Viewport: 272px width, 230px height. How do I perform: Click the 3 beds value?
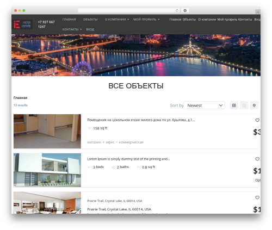click(x=98, y=167)
